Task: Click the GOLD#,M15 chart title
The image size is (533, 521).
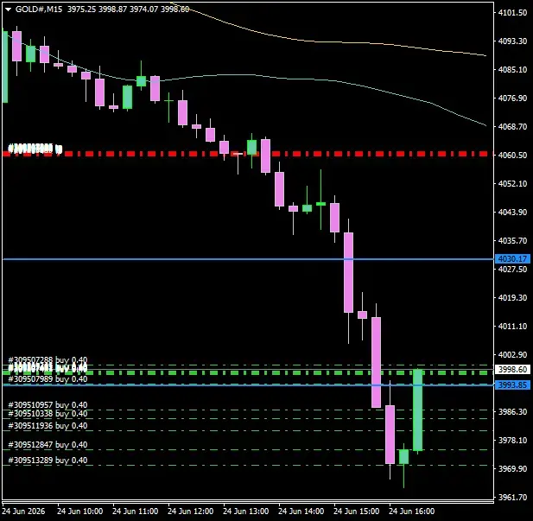Action: [x=39, y=10]
